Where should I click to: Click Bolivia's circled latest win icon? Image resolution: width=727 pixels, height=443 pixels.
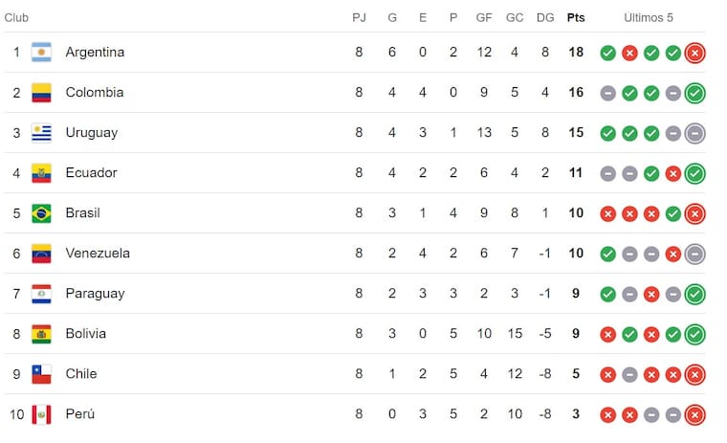(x=695, y=334)
